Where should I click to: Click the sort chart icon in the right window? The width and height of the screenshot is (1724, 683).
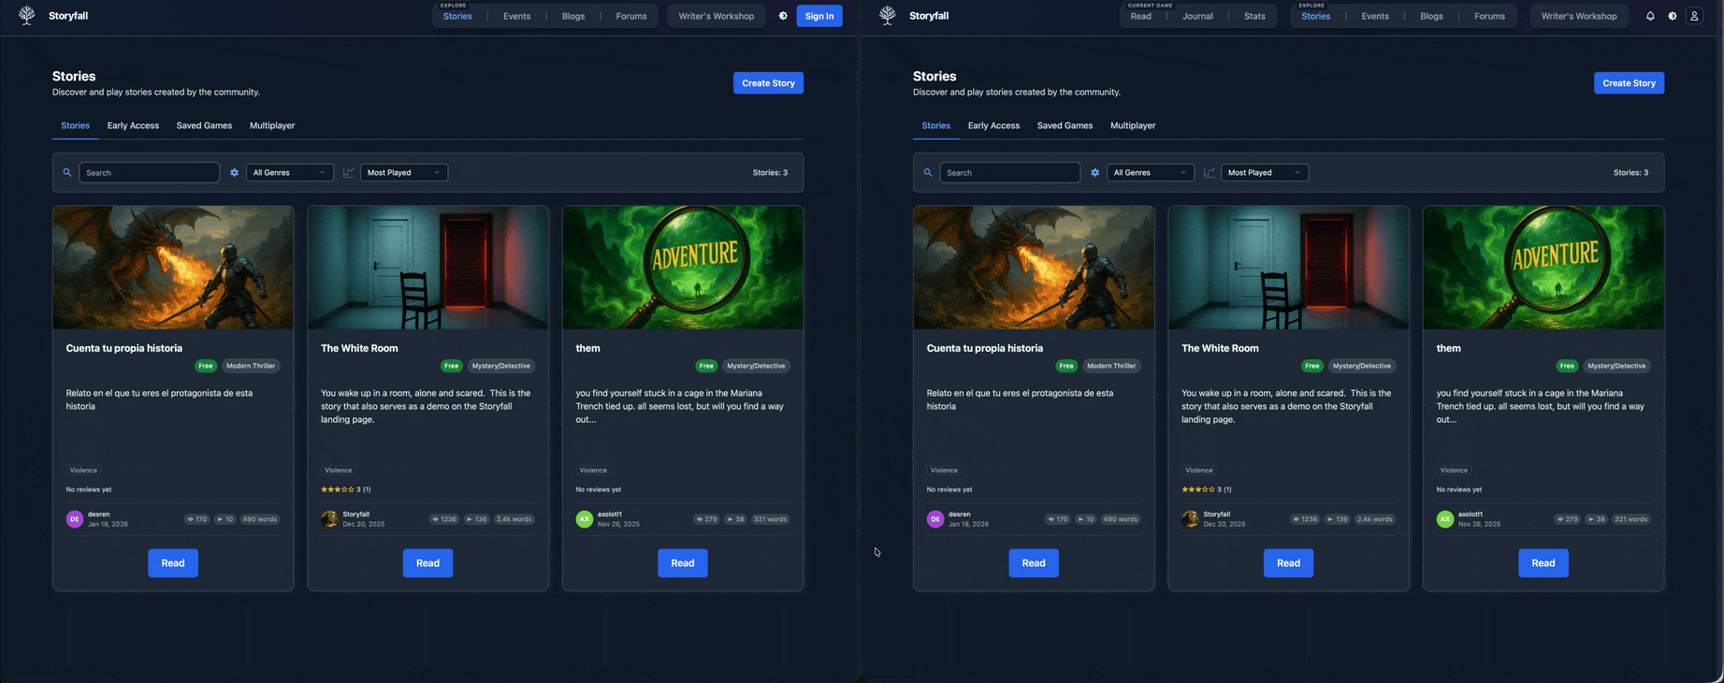tap(1209, 173)
